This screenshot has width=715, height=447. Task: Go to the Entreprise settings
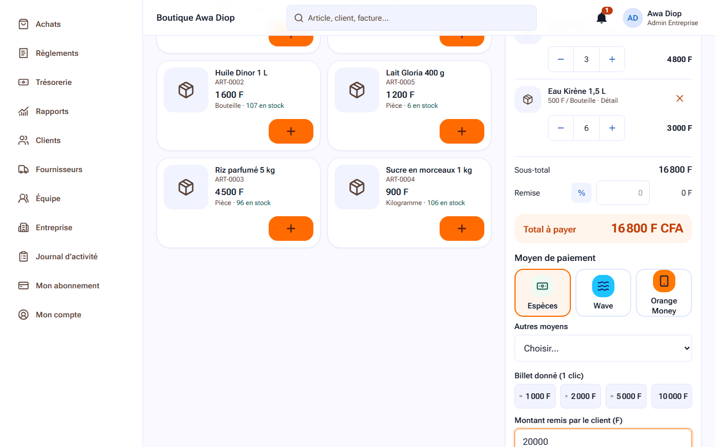(x=71, y=227)
